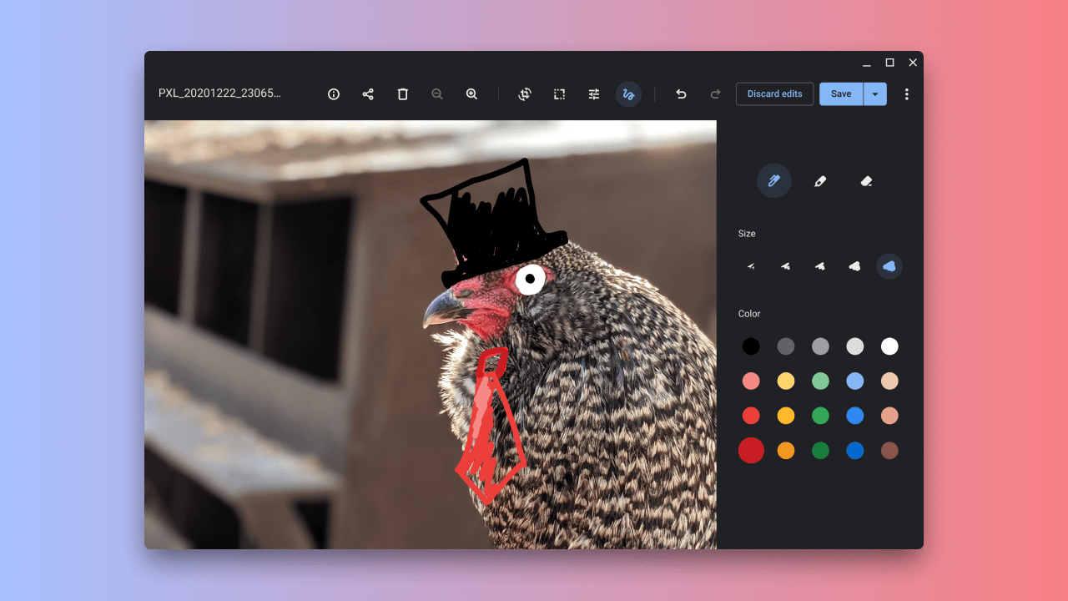Screen dimensions: 1068x601
Task: Click the chicken photo canvas
Action: coord(431,335)
